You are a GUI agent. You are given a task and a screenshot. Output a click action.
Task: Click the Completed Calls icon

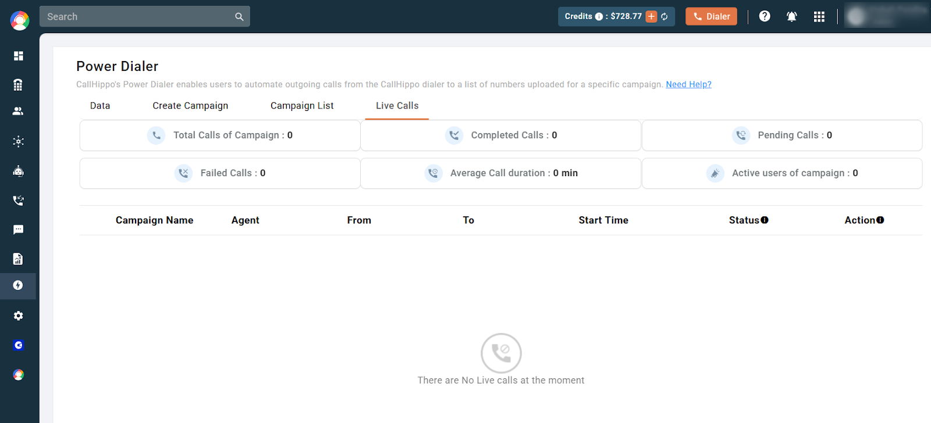pyautogui.click(x=454, y=135)
